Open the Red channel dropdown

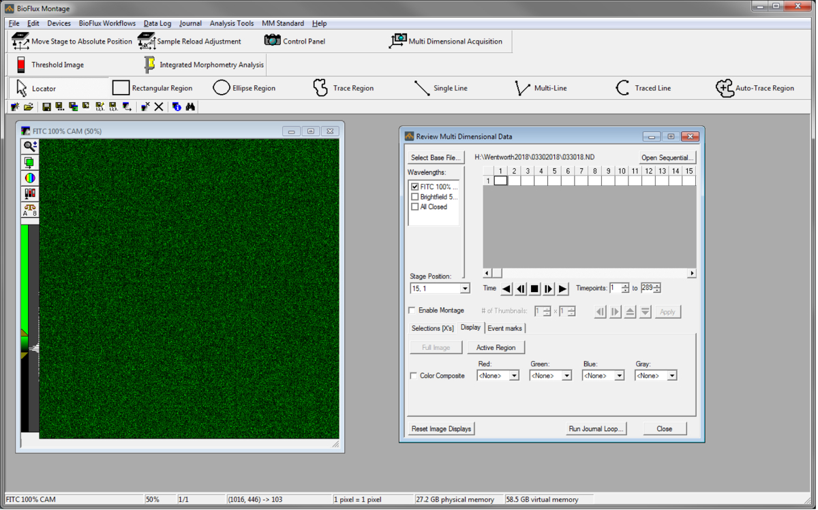pos(514,376)
